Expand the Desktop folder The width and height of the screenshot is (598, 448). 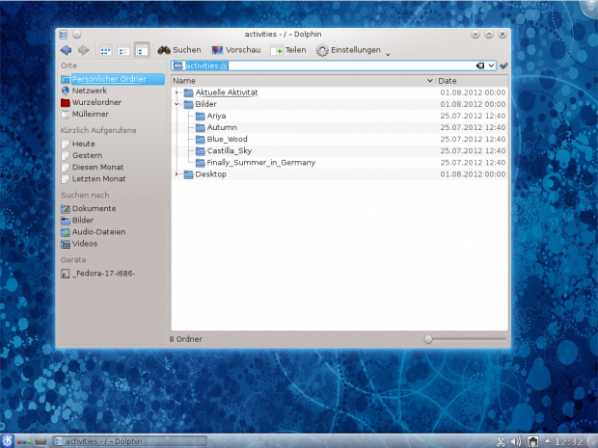click(x=177, y=174)
